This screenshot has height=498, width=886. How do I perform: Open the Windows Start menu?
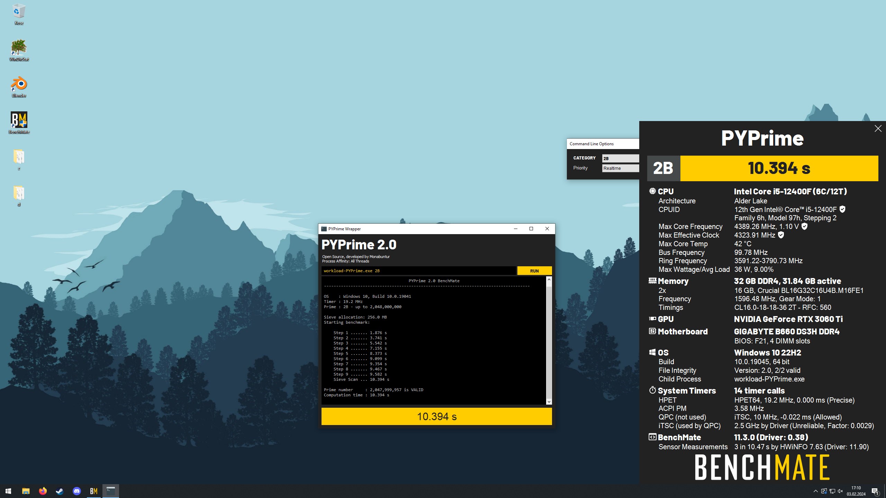tap(8, 491)
